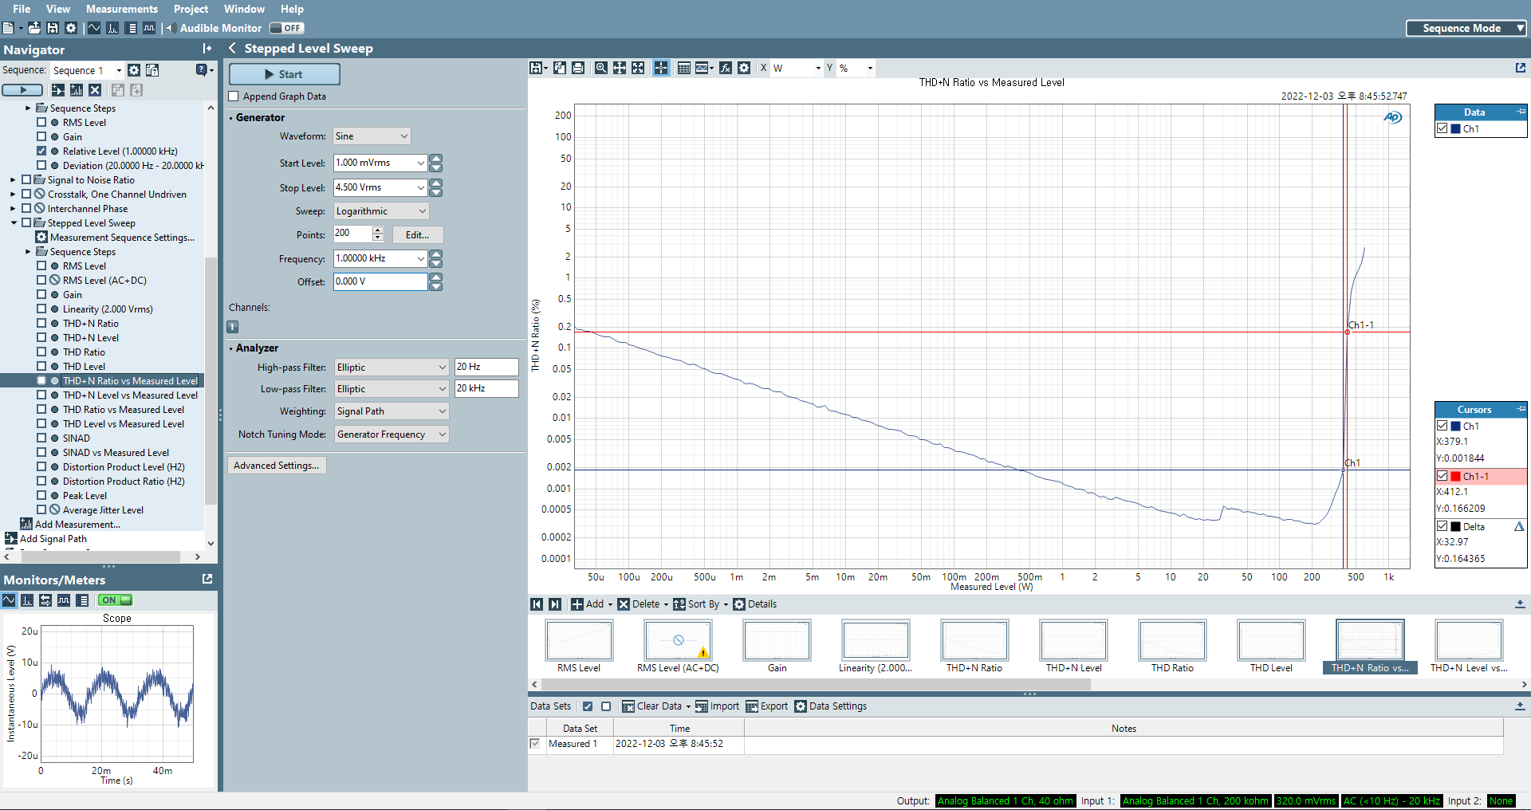
Task: Open the Window menu
Action: (x=244, y=9)
